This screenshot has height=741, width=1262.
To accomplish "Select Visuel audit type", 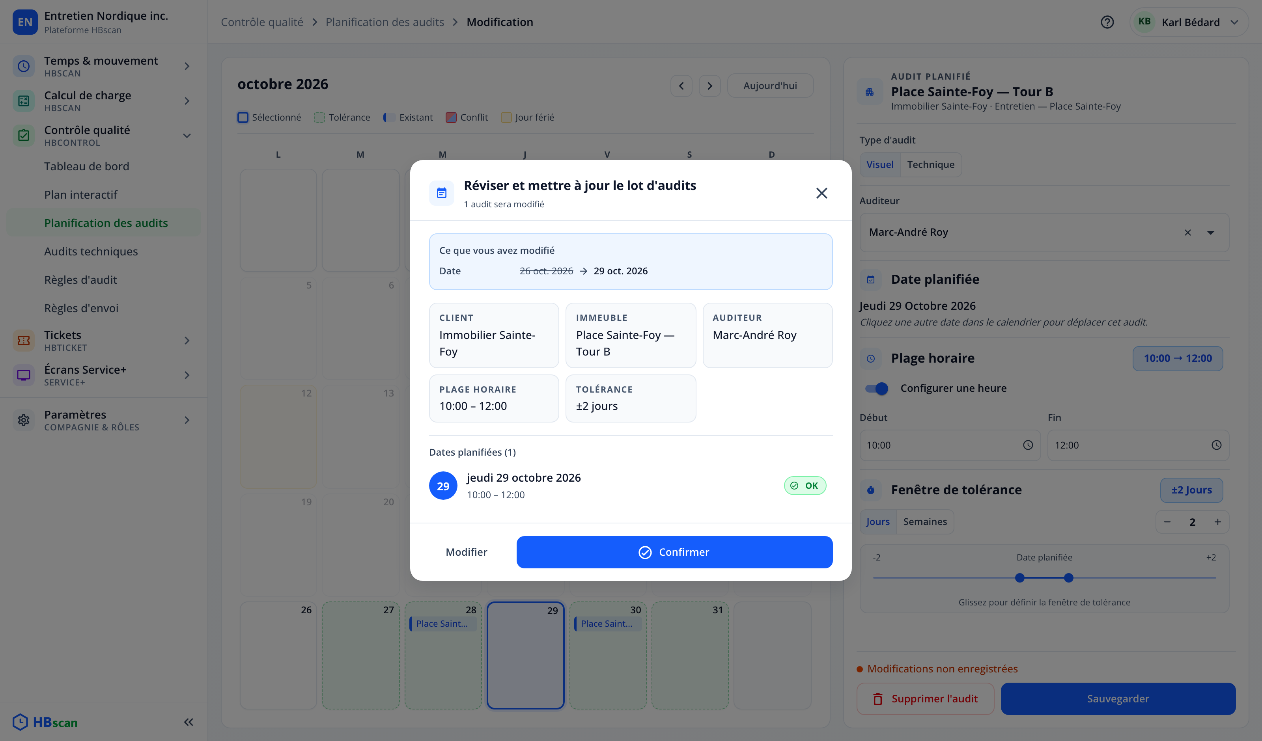I will (880, 164).
